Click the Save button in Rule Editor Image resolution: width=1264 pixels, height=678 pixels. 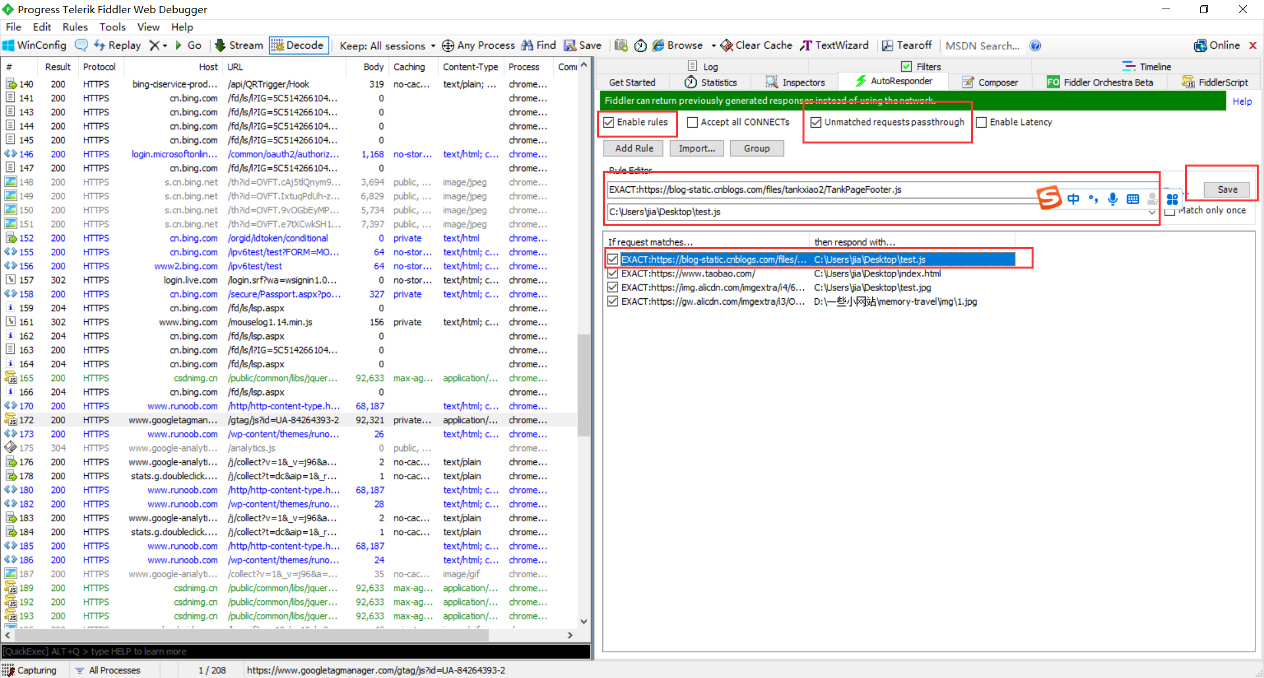(1227, 190)
